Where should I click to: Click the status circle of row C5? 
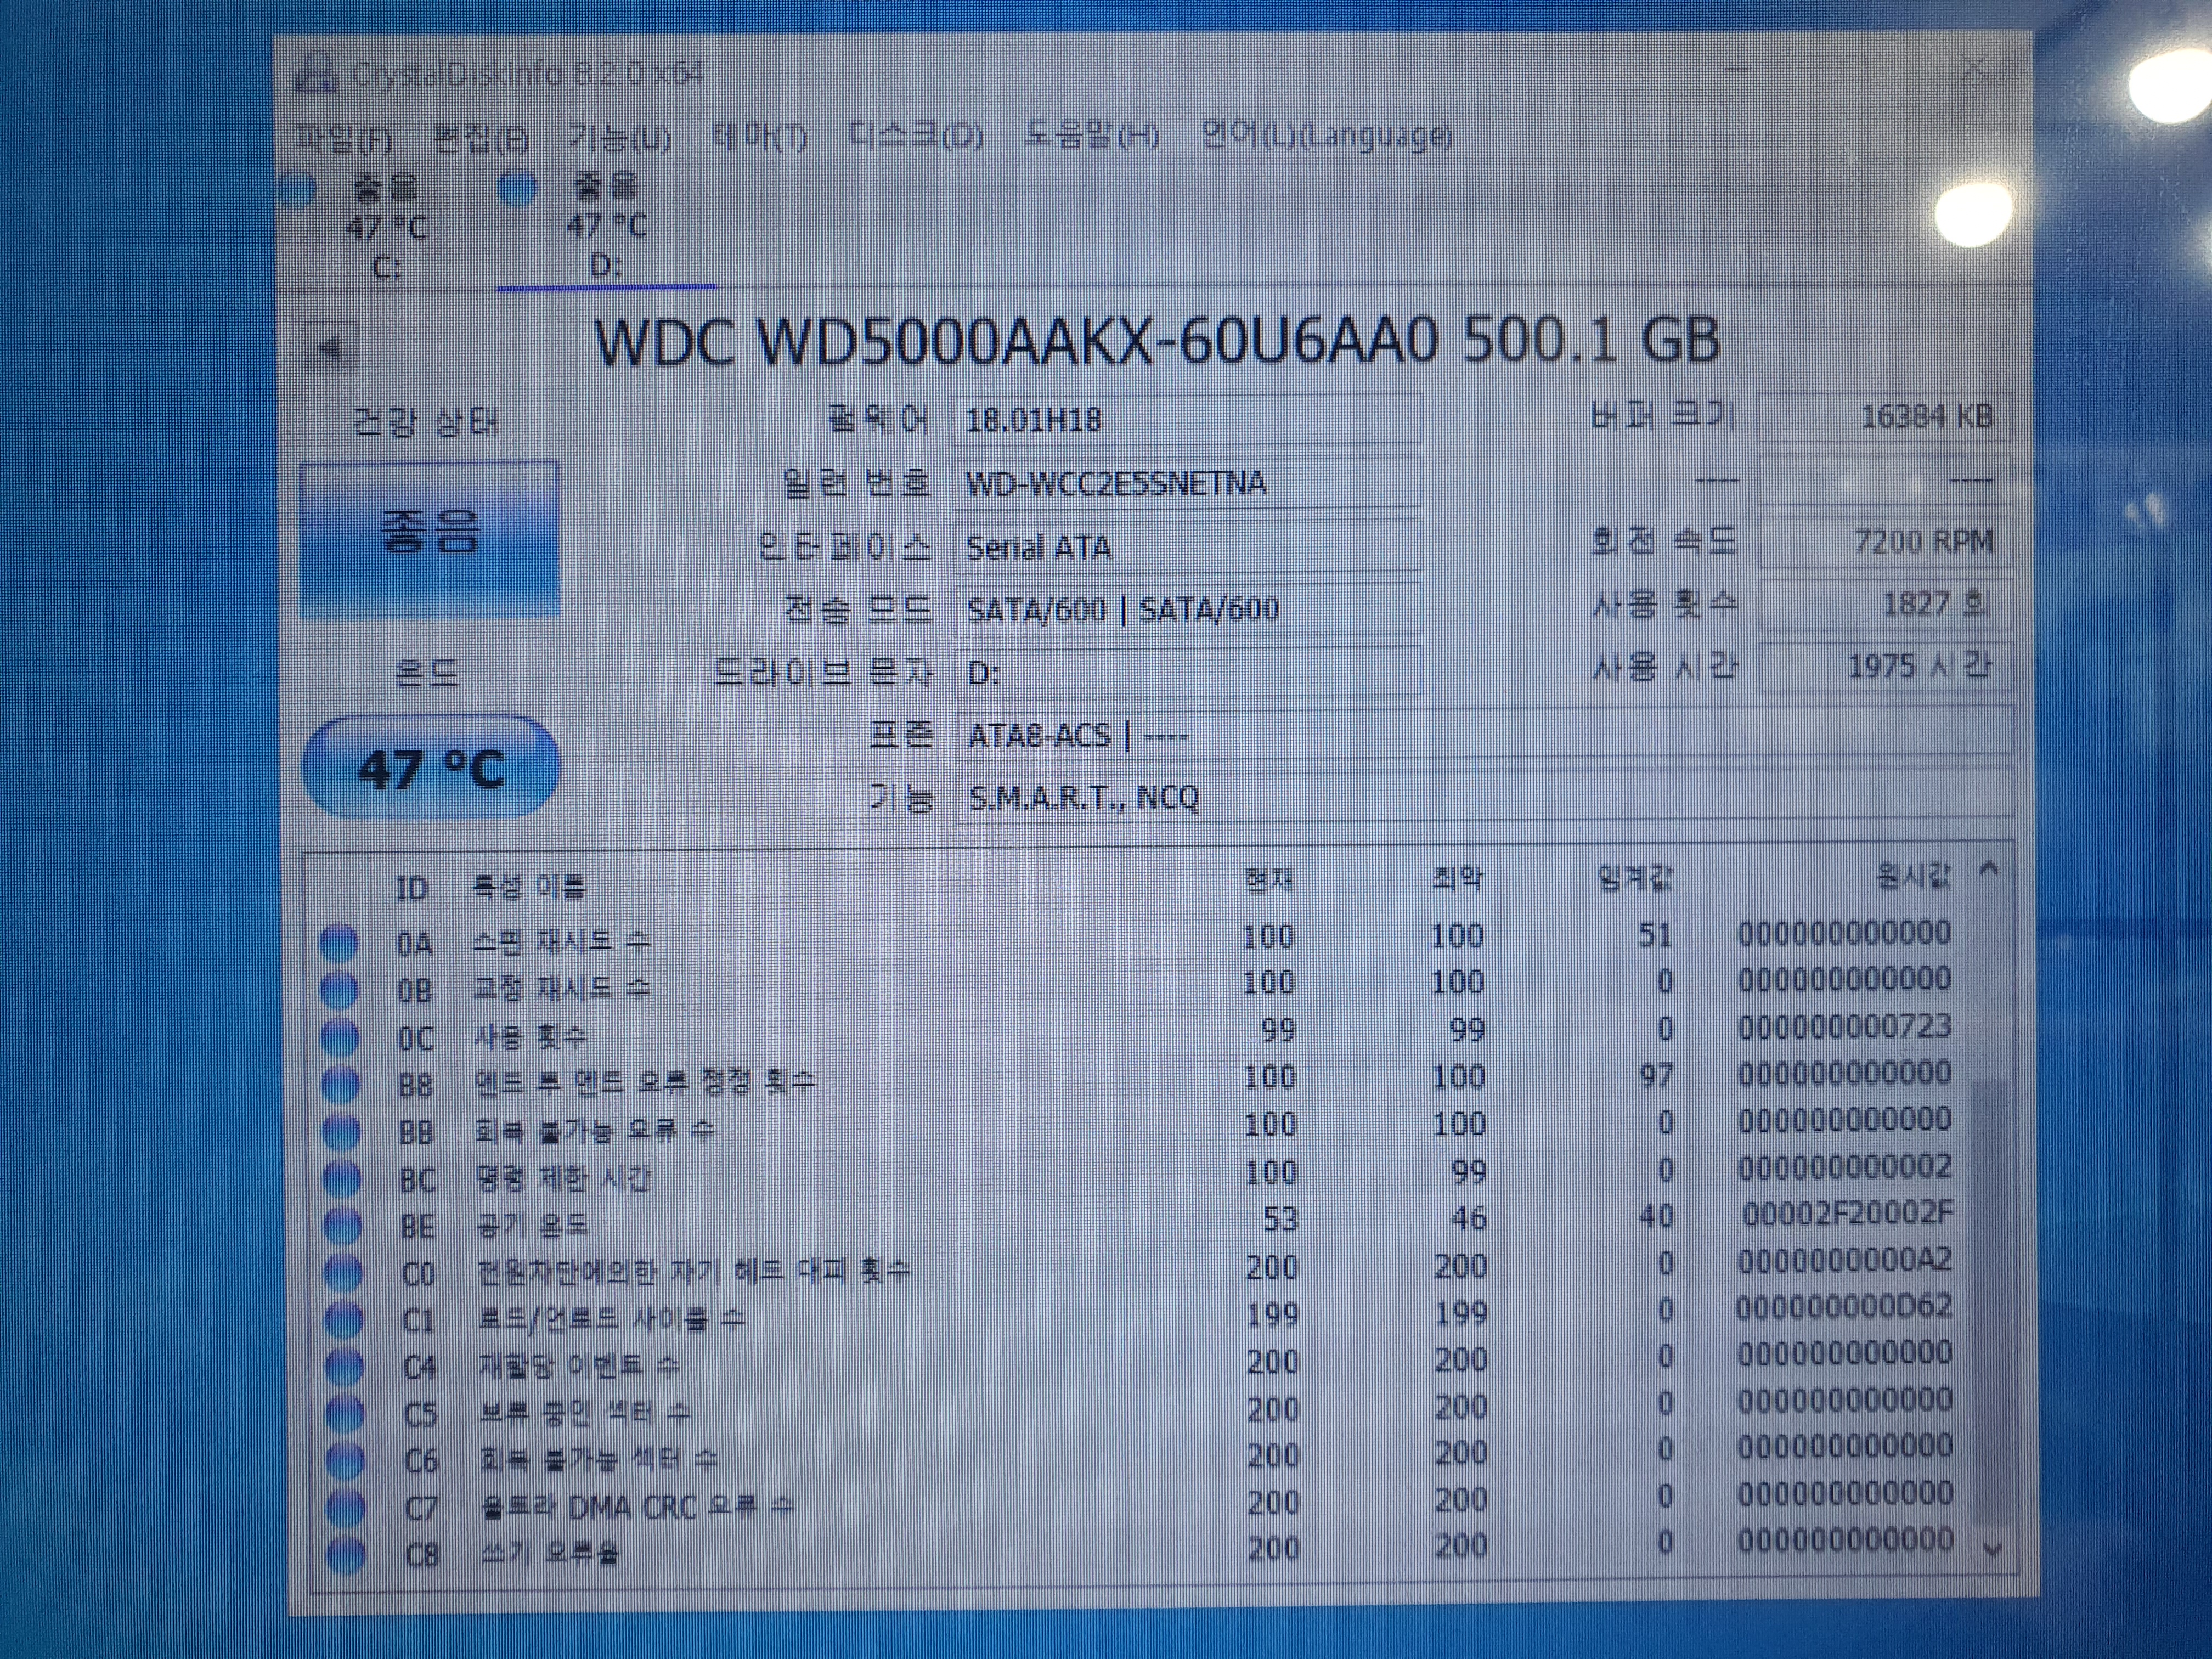tap(346, 1413)
